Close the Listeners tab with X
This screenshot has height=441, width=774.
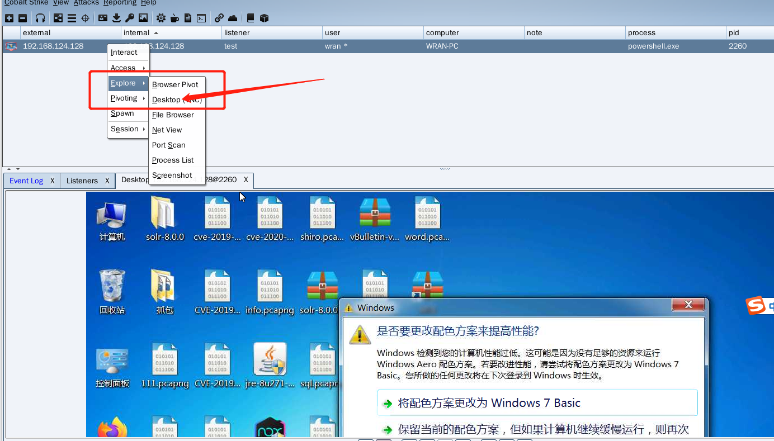pyautogui.click(x=107, y=181)
